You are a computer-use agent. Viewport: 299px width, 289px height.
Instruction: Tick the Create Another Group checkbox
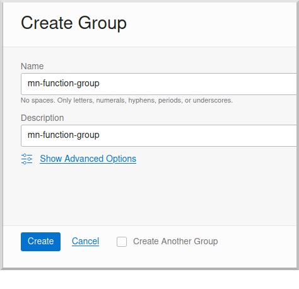[122, 242]
